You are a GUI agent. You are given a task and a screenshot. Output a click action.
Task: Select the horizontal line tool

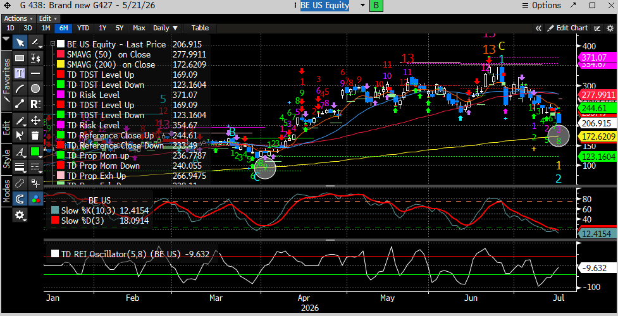(x=35, y=73)
